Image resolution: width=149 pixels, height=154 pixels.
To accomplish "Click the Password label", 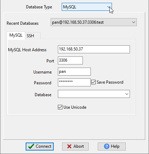I will [43, 83].
